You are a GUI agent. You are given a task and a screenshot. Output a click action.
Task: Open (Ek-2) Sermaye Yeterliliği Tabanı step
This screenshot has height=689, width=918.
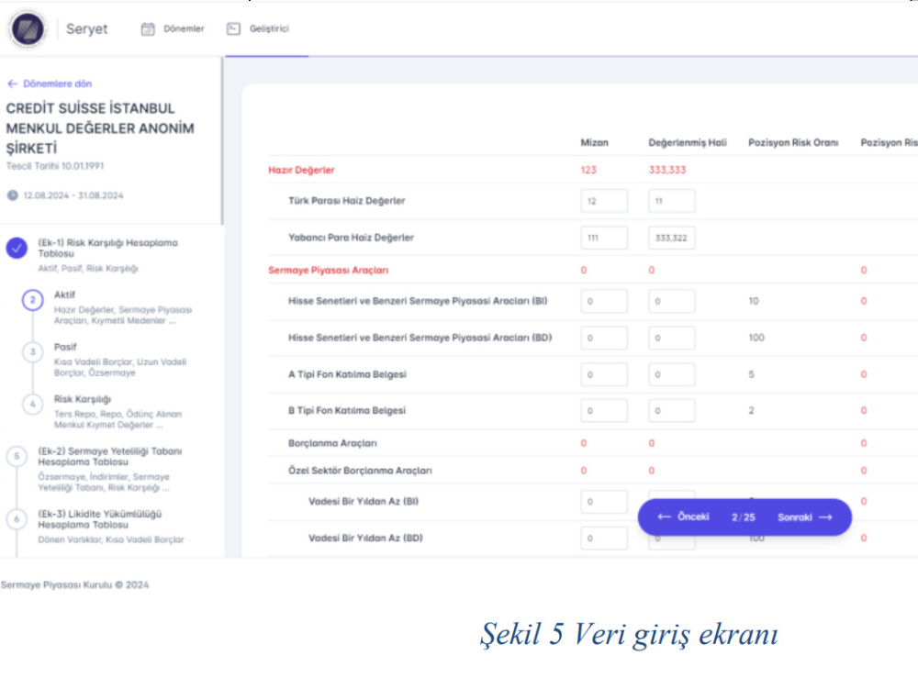[x=110, y=456]
